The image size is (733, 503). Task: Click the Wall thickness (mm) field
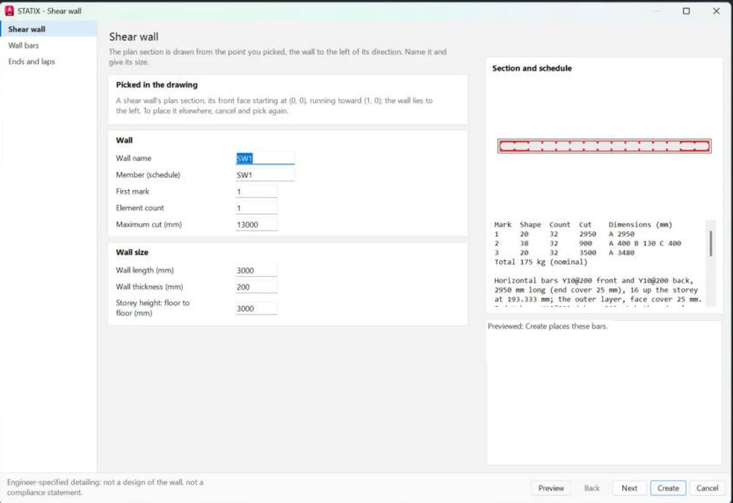tap(256, 287)
